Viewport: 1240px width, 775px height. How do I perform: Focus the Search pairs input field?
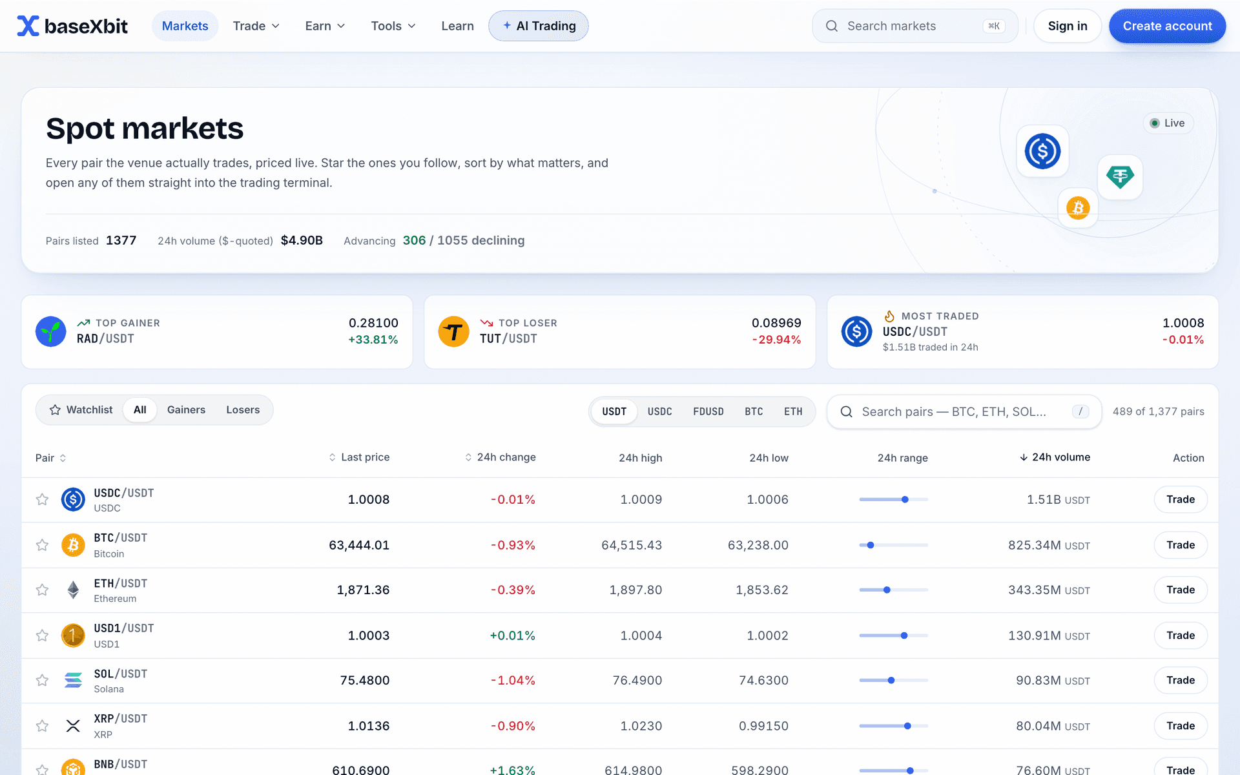tap(964, 411)
